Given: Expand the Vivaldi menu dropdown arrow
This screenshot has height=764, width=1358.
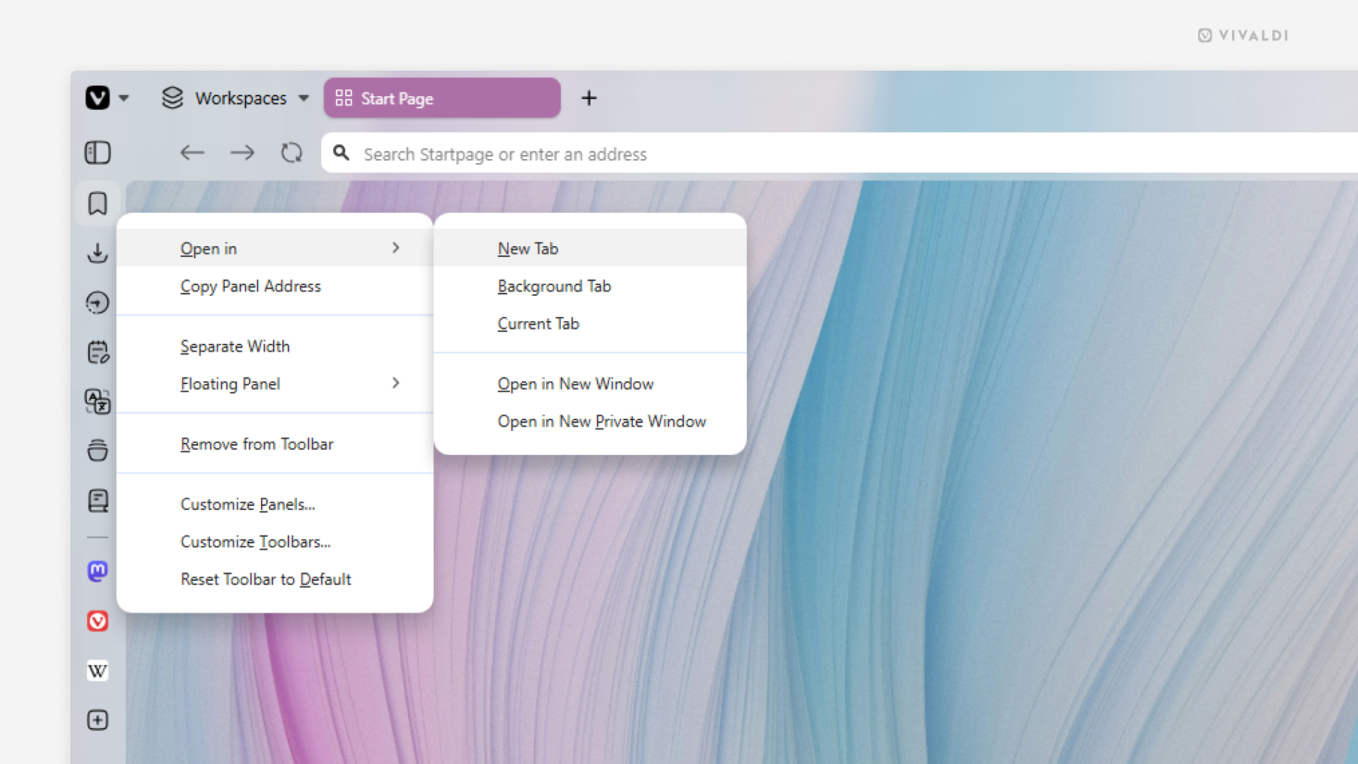Looking at the screenshot, I should (124, 98).
